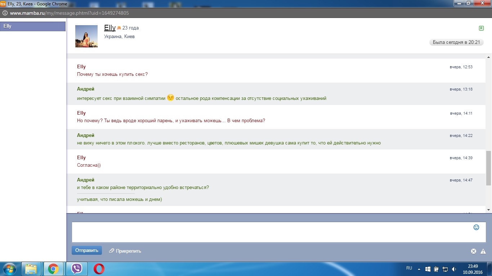This screenshot has height=276, width=492.
Task: Click the timestamp 'вчера, 14:22'
Action: tap(461, 135)
